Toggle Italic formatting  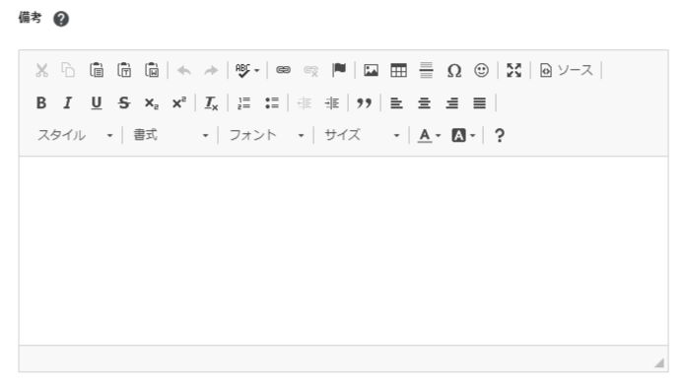pos(68,103)
